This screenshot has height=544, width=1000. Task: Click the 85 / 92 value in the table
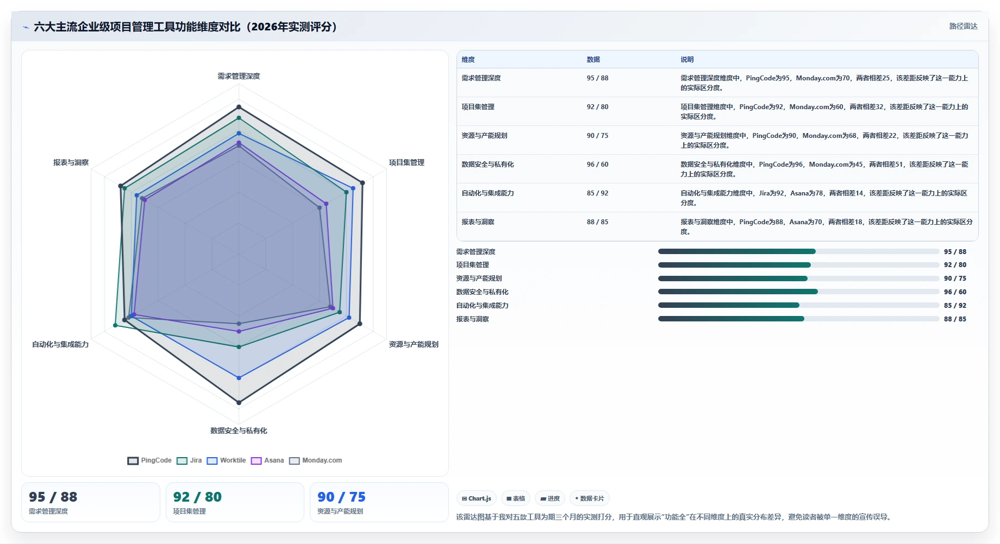[x=597, y=193]
